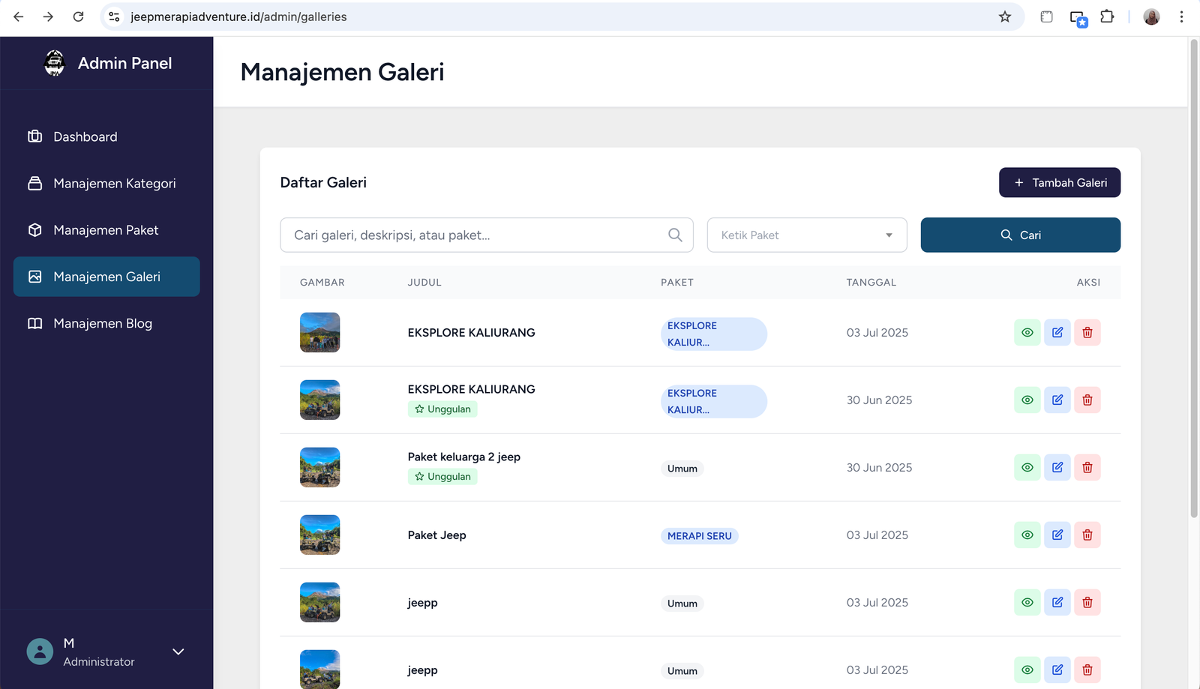1200x689 pixels.
Task: Edit the Paket Jeep gallery entry
Action: click(1057, 535)
